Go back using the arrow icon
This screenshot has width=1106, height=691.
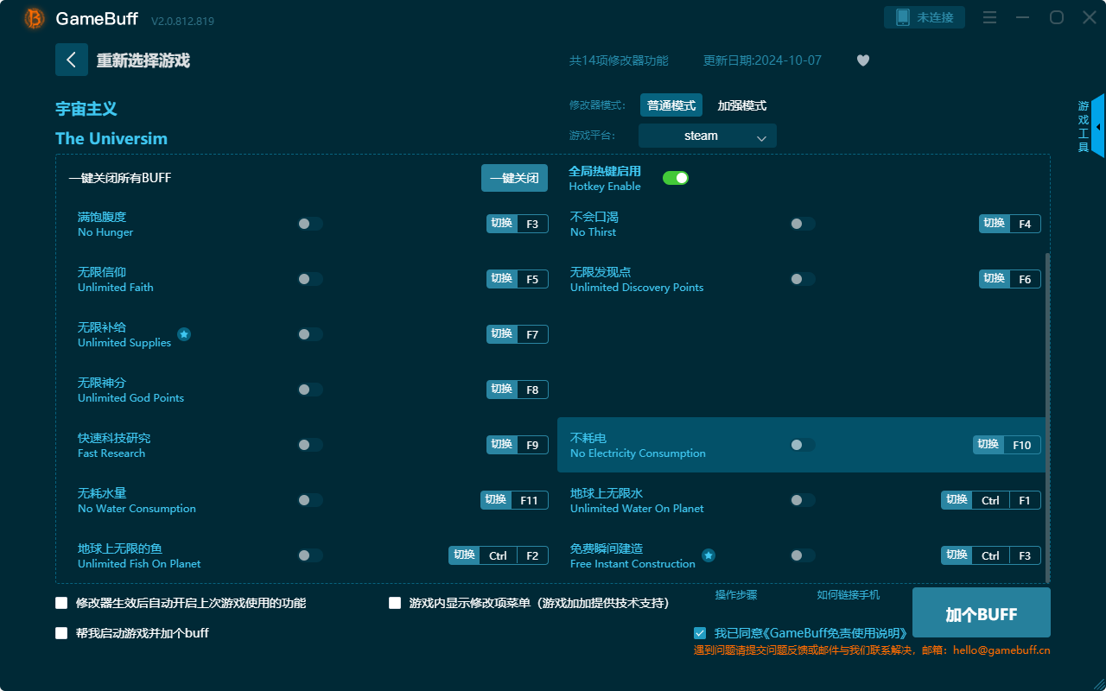coord(72,59)
